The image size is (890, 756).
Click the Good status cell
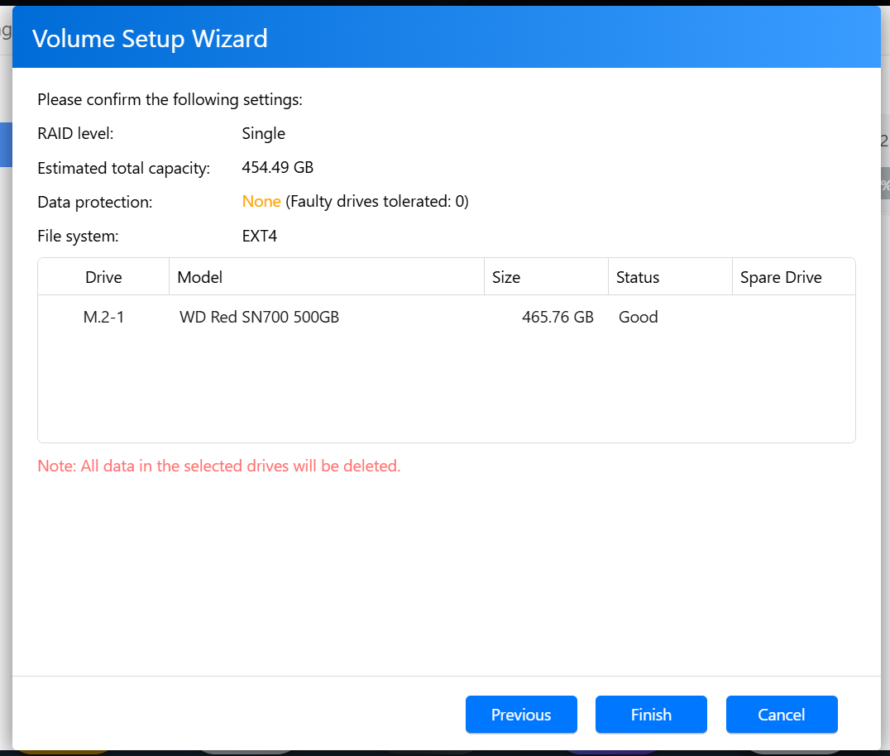638,317
